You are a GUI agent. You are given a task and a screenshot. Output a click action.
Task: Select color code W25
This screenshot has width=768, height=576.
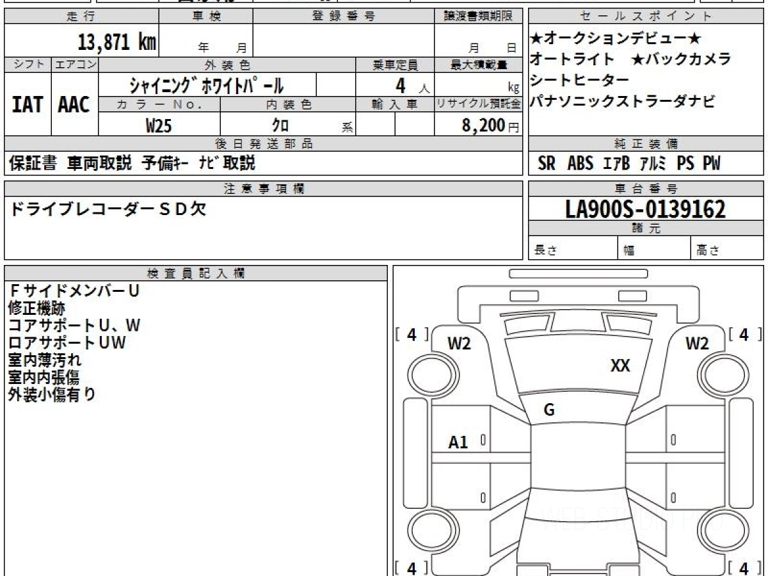click(159, 125)
